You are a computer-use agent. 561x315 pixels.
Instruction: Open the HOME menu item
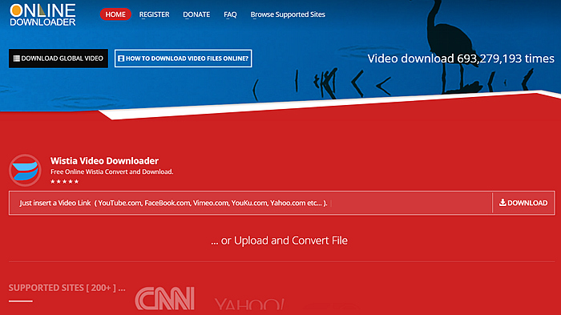pyautogui.click(x=115, y=14)
